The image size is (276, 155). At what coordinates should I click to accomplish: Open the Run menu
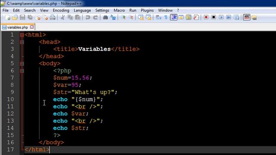(x=133, y=10)
